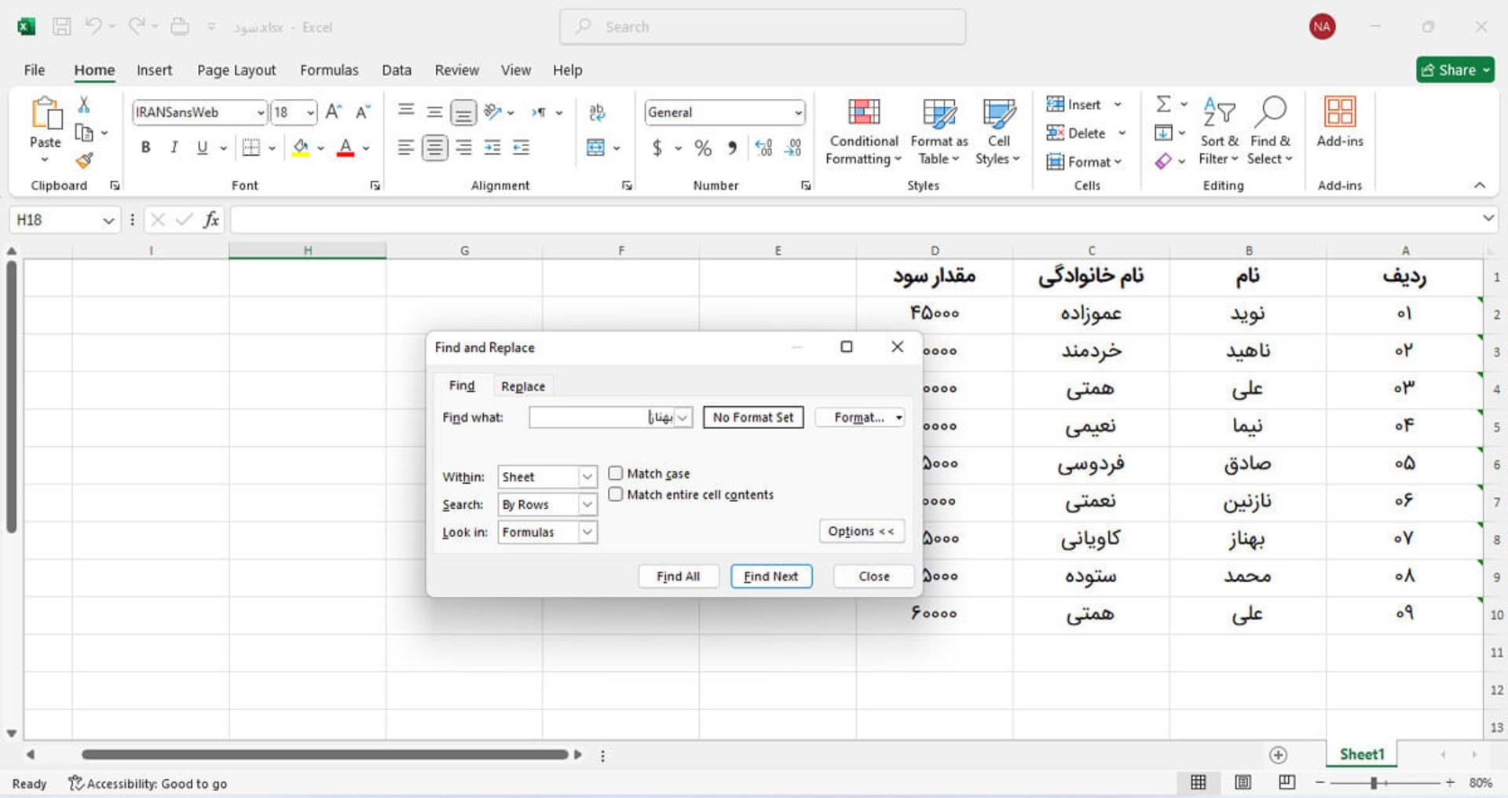Click the Comma Style icon
Image resolution: width=1508 pixels, height=798 pixels.
[x=732, y=148]
